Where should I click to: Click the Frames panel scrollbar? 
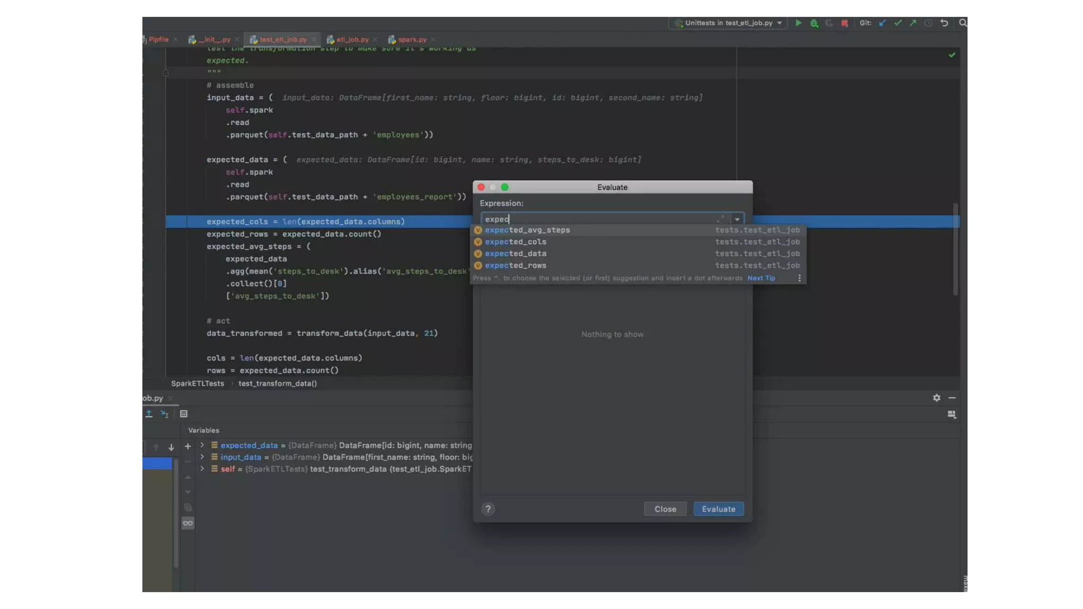coord(176,513)
